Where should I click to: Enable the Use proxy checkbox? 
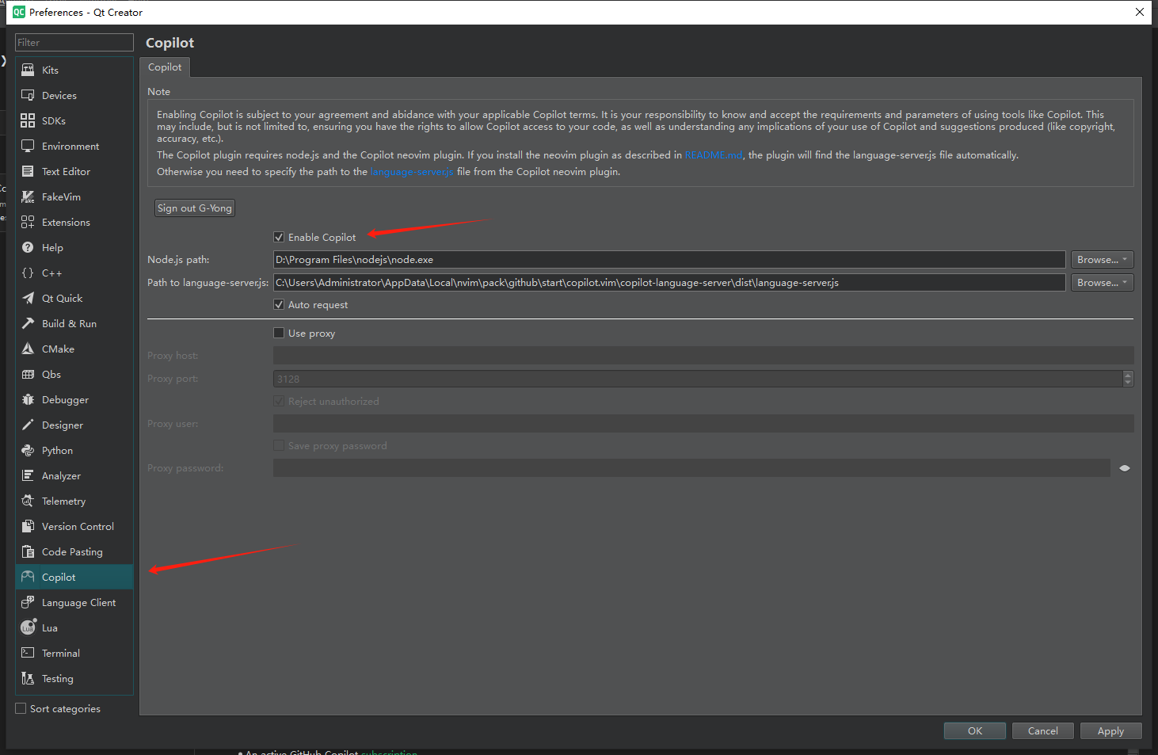point(279,333)
